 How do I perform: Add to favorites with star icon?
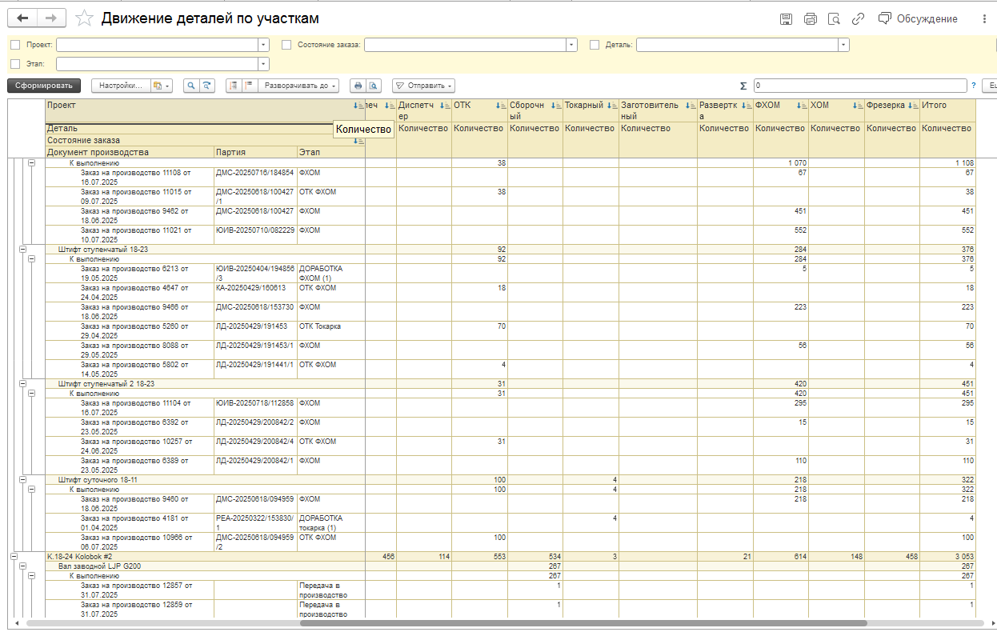point(83,18)
